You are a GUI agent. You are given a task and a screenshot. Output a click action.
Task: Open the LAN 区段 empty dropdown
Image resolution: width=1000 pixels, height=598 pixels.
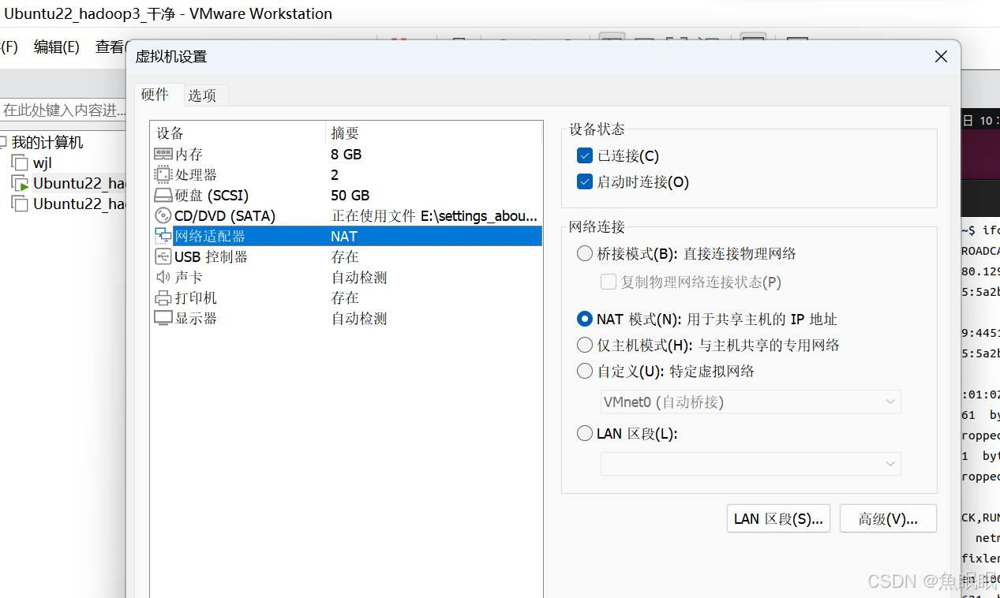(751, 464)
